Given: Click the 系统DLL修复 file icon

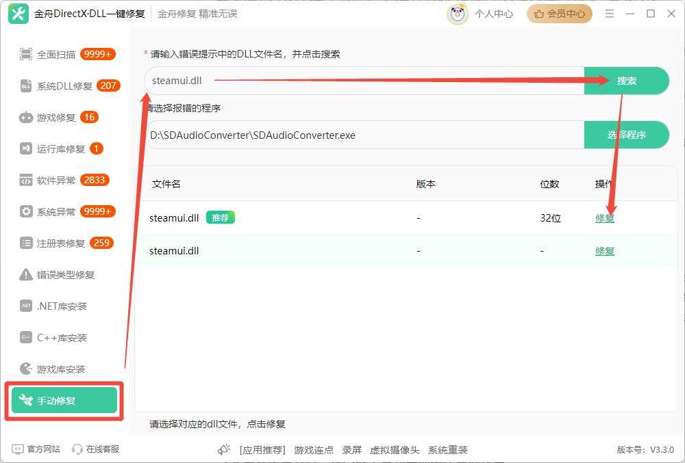Looking at the screenshot, I should 26,86.
